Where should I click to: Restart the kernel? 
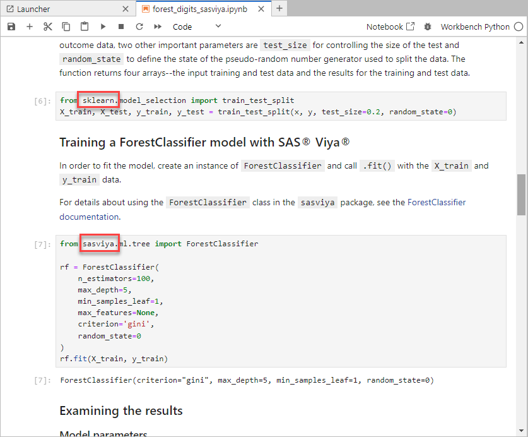coord(139,27)
